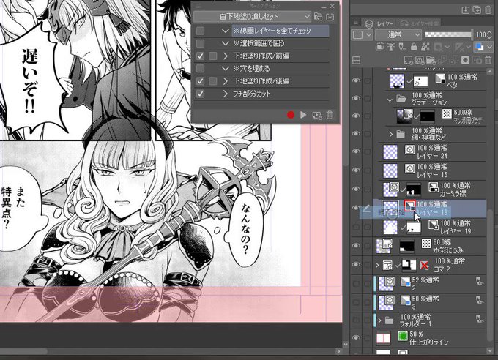This screenshot has width=498, height=360.
Task: Uncheck 下地塗り作成/後編 action
Action: (x=200, y=81)
